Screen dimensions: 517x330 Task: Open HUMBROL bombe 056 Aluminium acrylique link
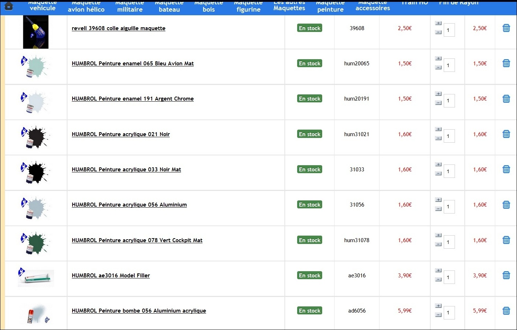click(x=139, y=311)
